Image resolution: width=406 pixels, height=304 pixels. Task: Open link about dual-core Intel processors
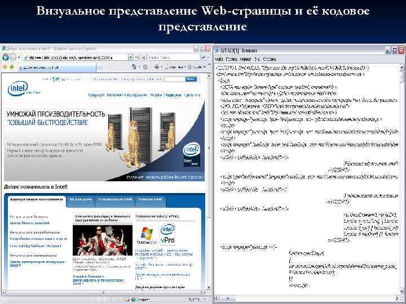click(x=98, y=280)
